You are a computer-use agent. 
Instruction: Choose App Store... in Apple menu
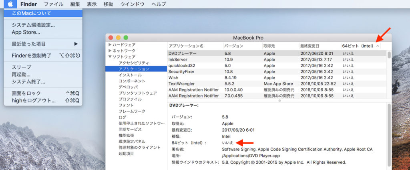43,32
